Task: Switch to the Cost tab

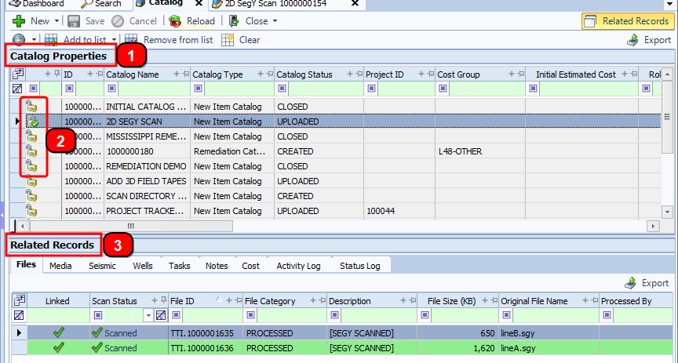Action: tap(251, 265)
